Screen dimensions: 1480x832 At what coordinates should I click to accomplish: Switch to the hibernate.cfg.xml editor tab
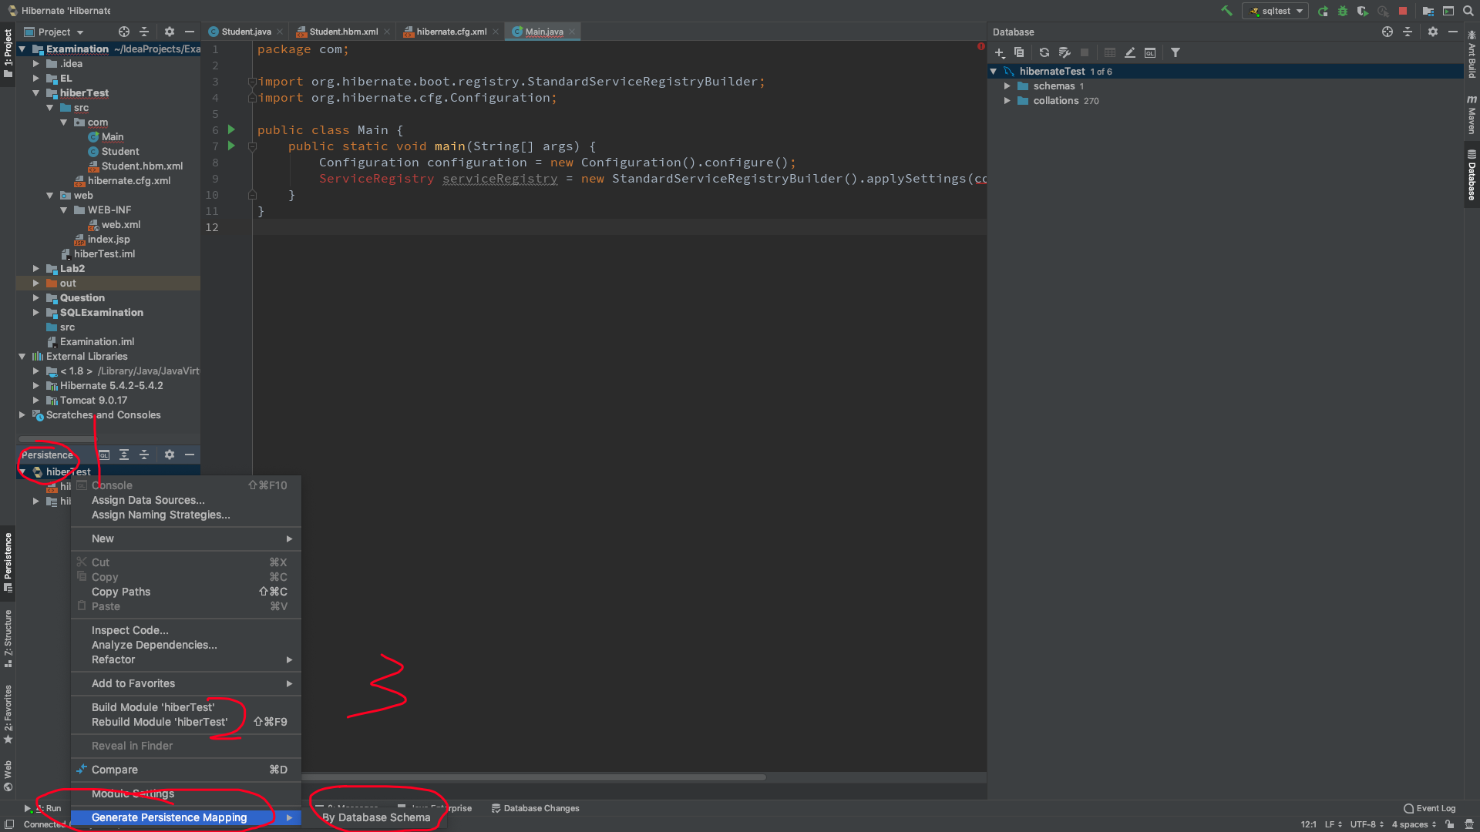coord(451,32)
